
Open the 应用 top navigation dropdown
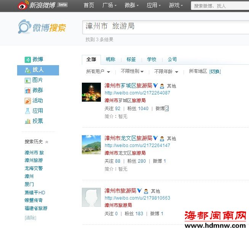(153, 5)
